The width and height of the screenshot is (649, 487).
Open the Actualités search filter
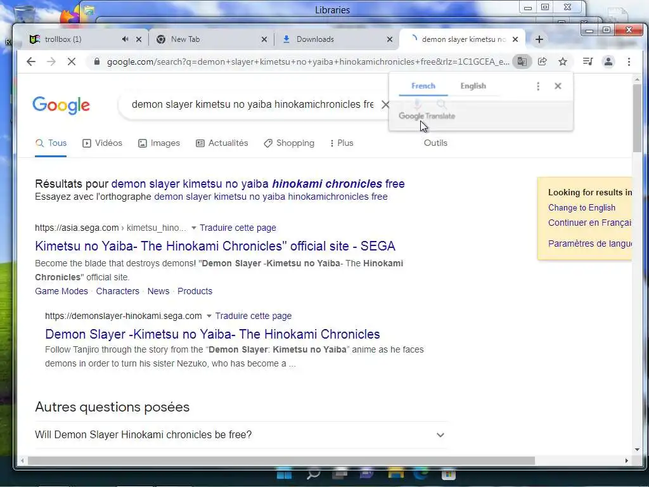pyautogui.click(x=222, y=143)
